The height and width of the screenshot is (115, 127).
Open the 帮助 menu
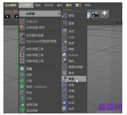click(x=88, y=5)
